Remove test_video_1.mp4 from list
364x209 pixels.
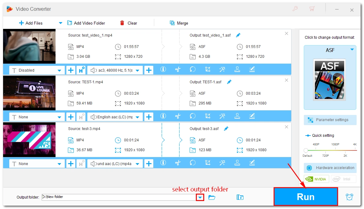click(x=287, y=34)
